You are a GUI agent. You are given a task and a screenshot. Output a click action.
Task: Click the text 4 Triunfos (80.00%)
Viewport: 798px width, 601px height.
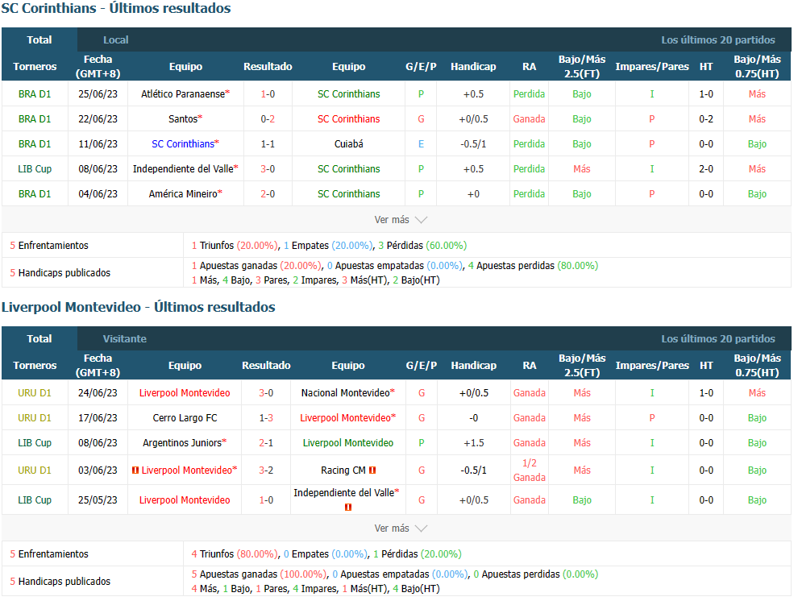click(x=235, y=554)
